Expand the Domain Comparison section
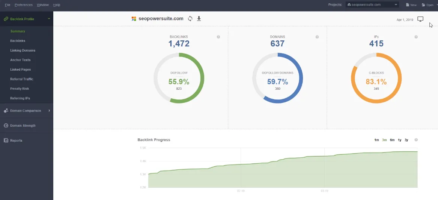The height and width of the screenshot is (200, 438). pyautogui.click(x=49, y=111)
